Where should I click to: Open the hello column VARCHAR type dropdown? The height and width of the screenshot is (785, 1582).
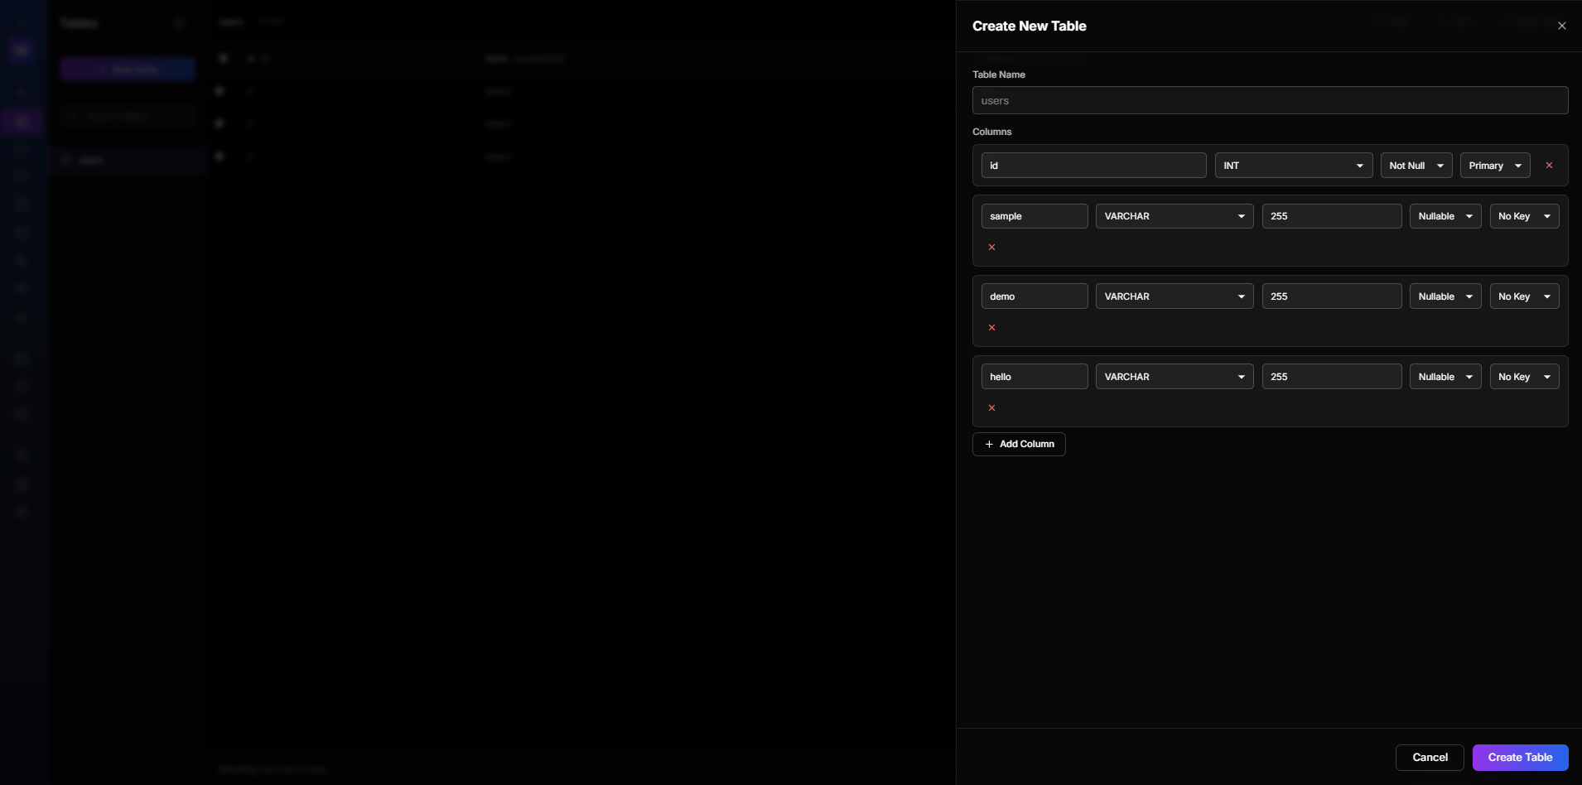(x=1174, y=377)
